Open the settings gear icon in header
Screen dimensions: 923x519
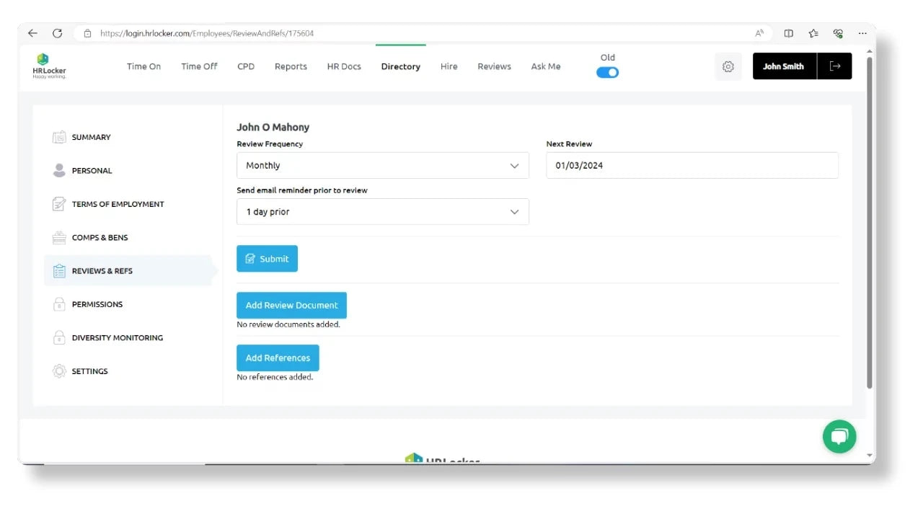coord(728,66)
